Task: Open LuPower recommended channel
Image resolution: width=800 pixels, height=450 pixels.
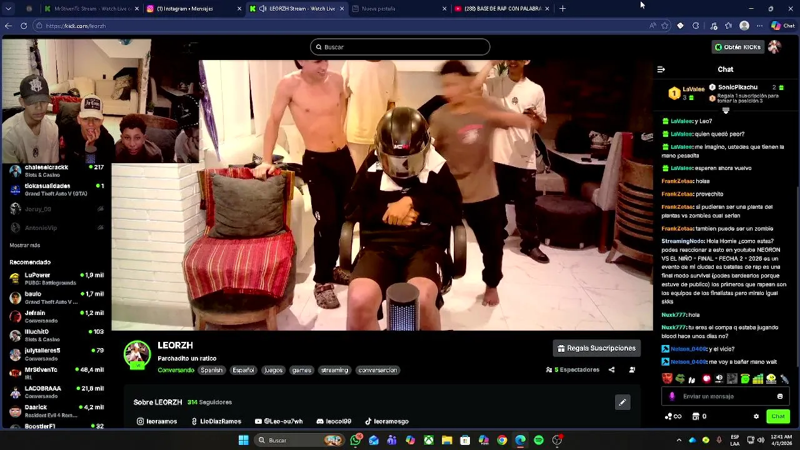Action: (56, 279)
